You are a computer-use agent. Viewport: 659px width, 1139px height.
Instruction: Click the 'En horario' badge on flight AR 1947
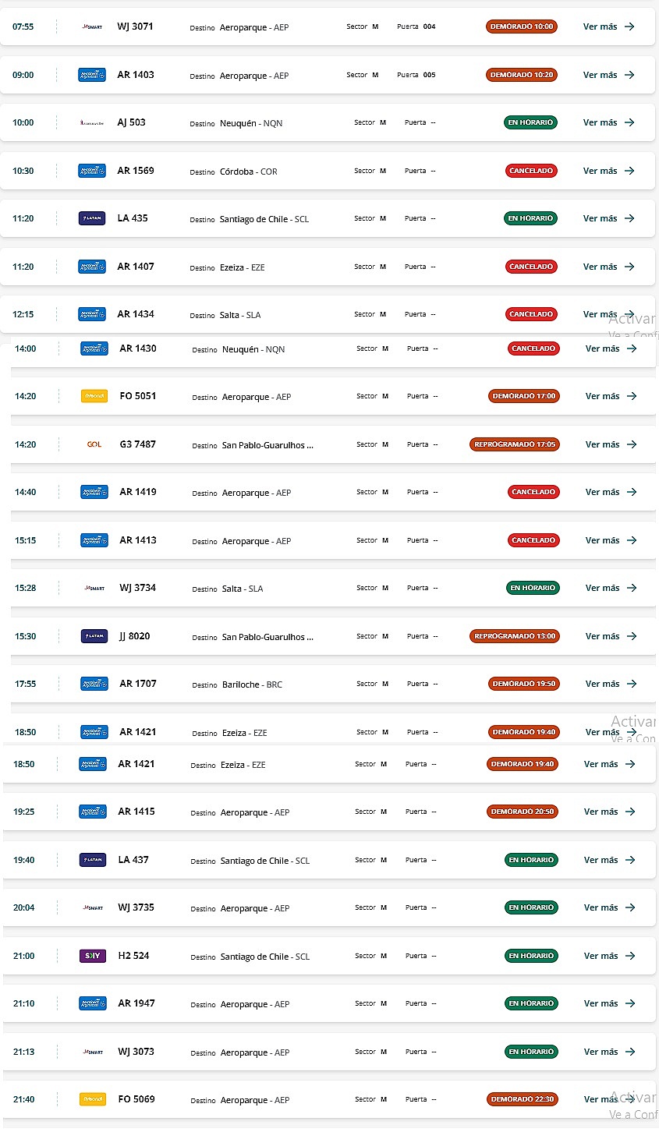coord(531,1004)
